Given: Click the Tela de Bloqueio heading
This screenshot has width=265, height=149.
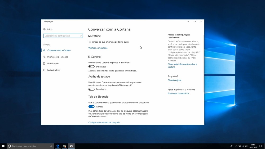Looking at the screenshot, I should point(98,97).
